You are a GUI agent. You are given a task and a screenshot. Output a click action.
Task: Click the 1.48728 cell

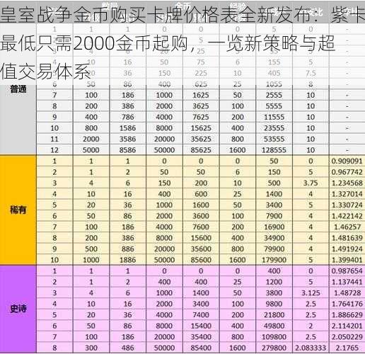347,292
